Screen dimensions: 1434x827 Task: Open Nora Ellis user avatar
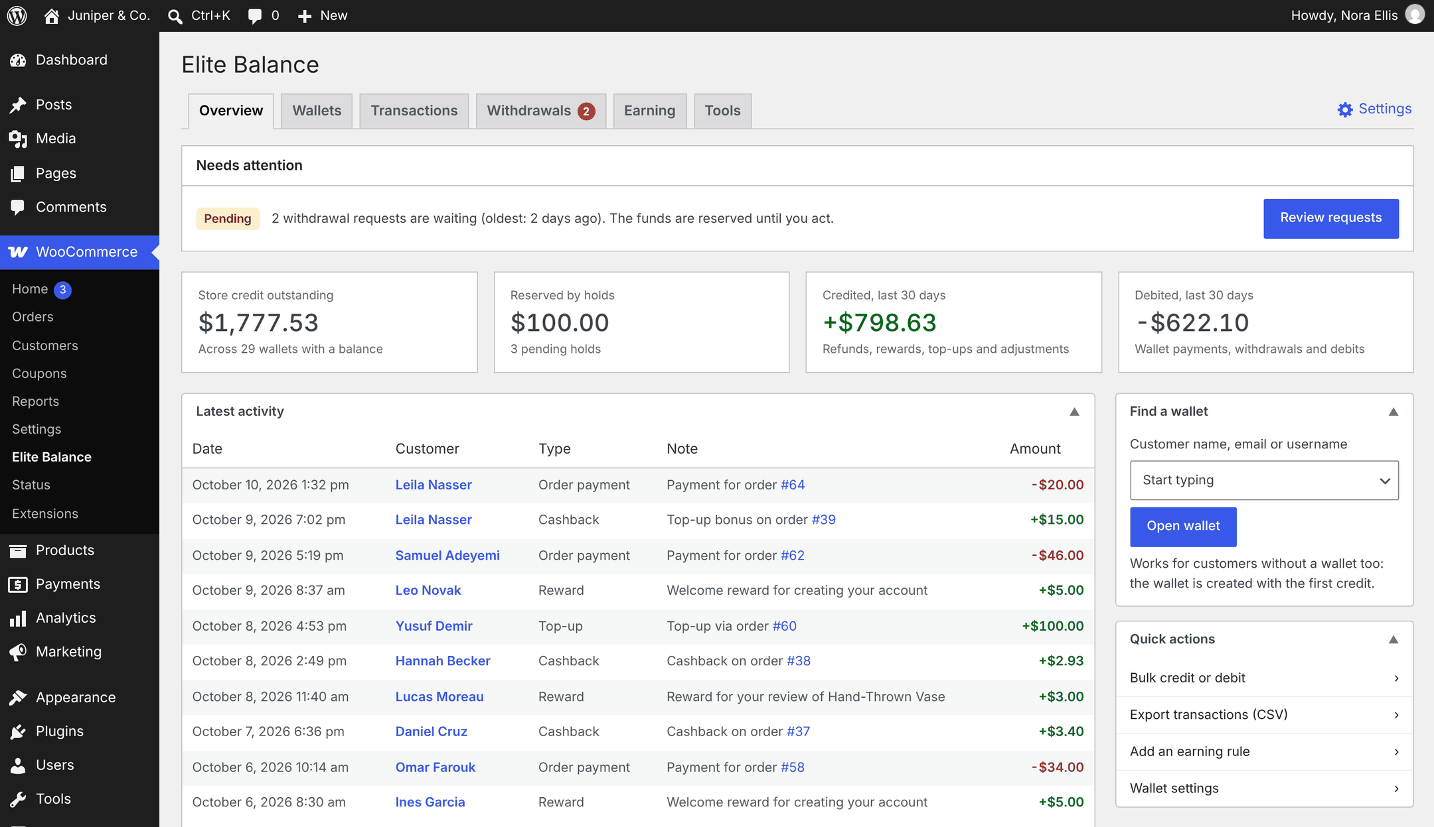1415,15
